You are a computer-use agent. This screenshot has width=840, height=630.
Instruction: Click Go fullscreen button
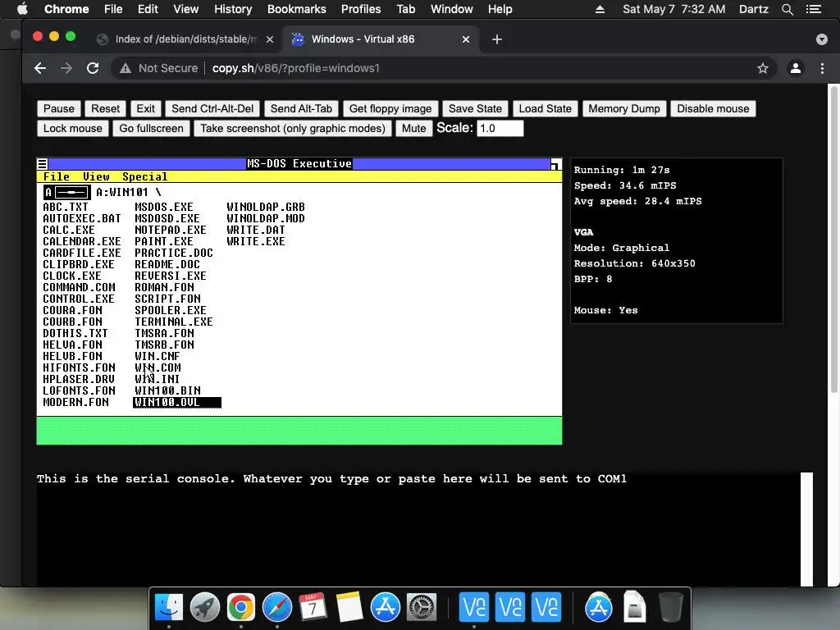[151, 129]
